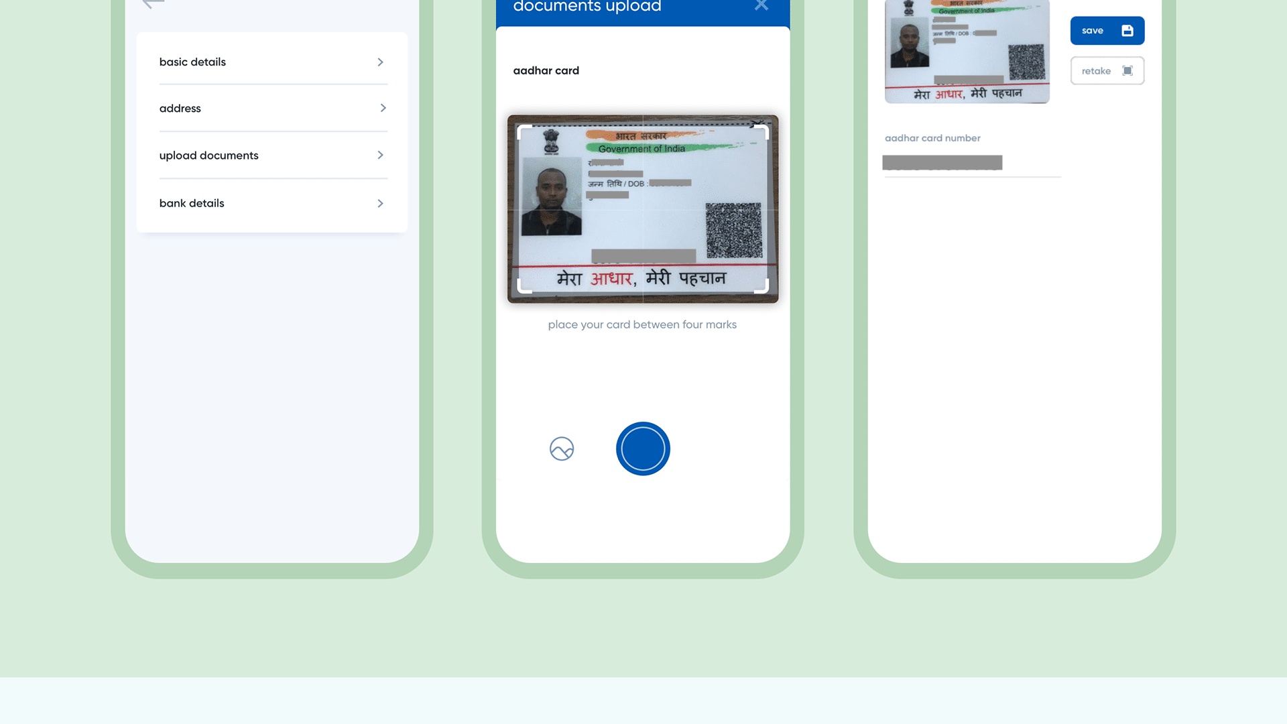Tap the blue capture shutter button

[643, 448]
